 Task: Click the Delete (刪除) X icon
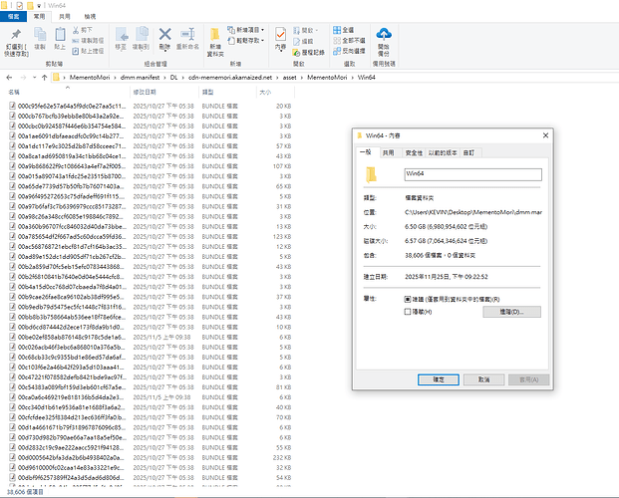click(x=163, y=36)
